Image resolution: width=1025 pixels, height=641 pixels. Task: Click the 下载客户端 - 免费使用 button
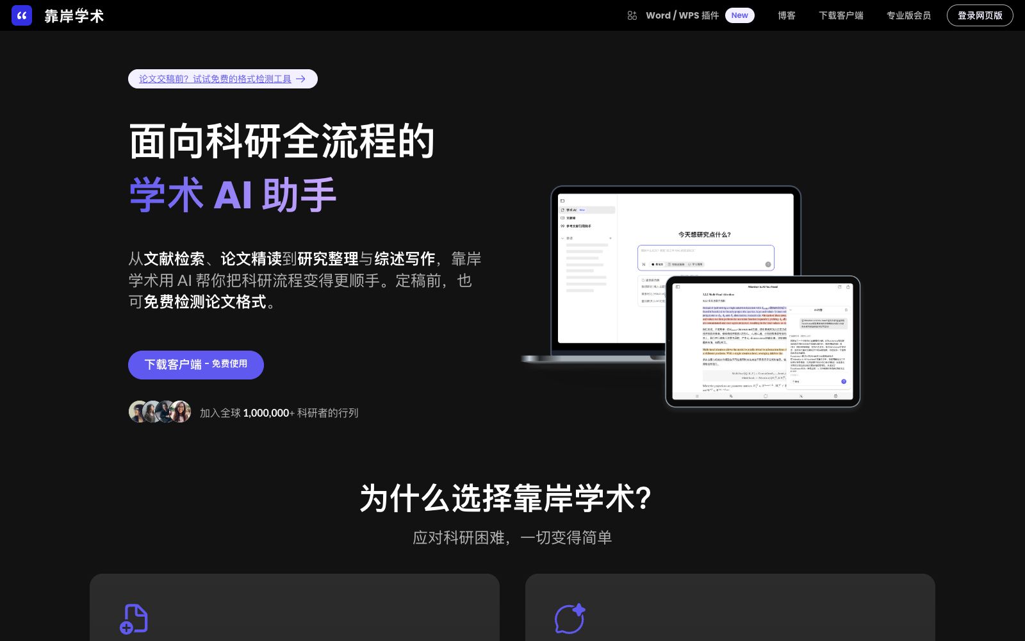point(196,365)
